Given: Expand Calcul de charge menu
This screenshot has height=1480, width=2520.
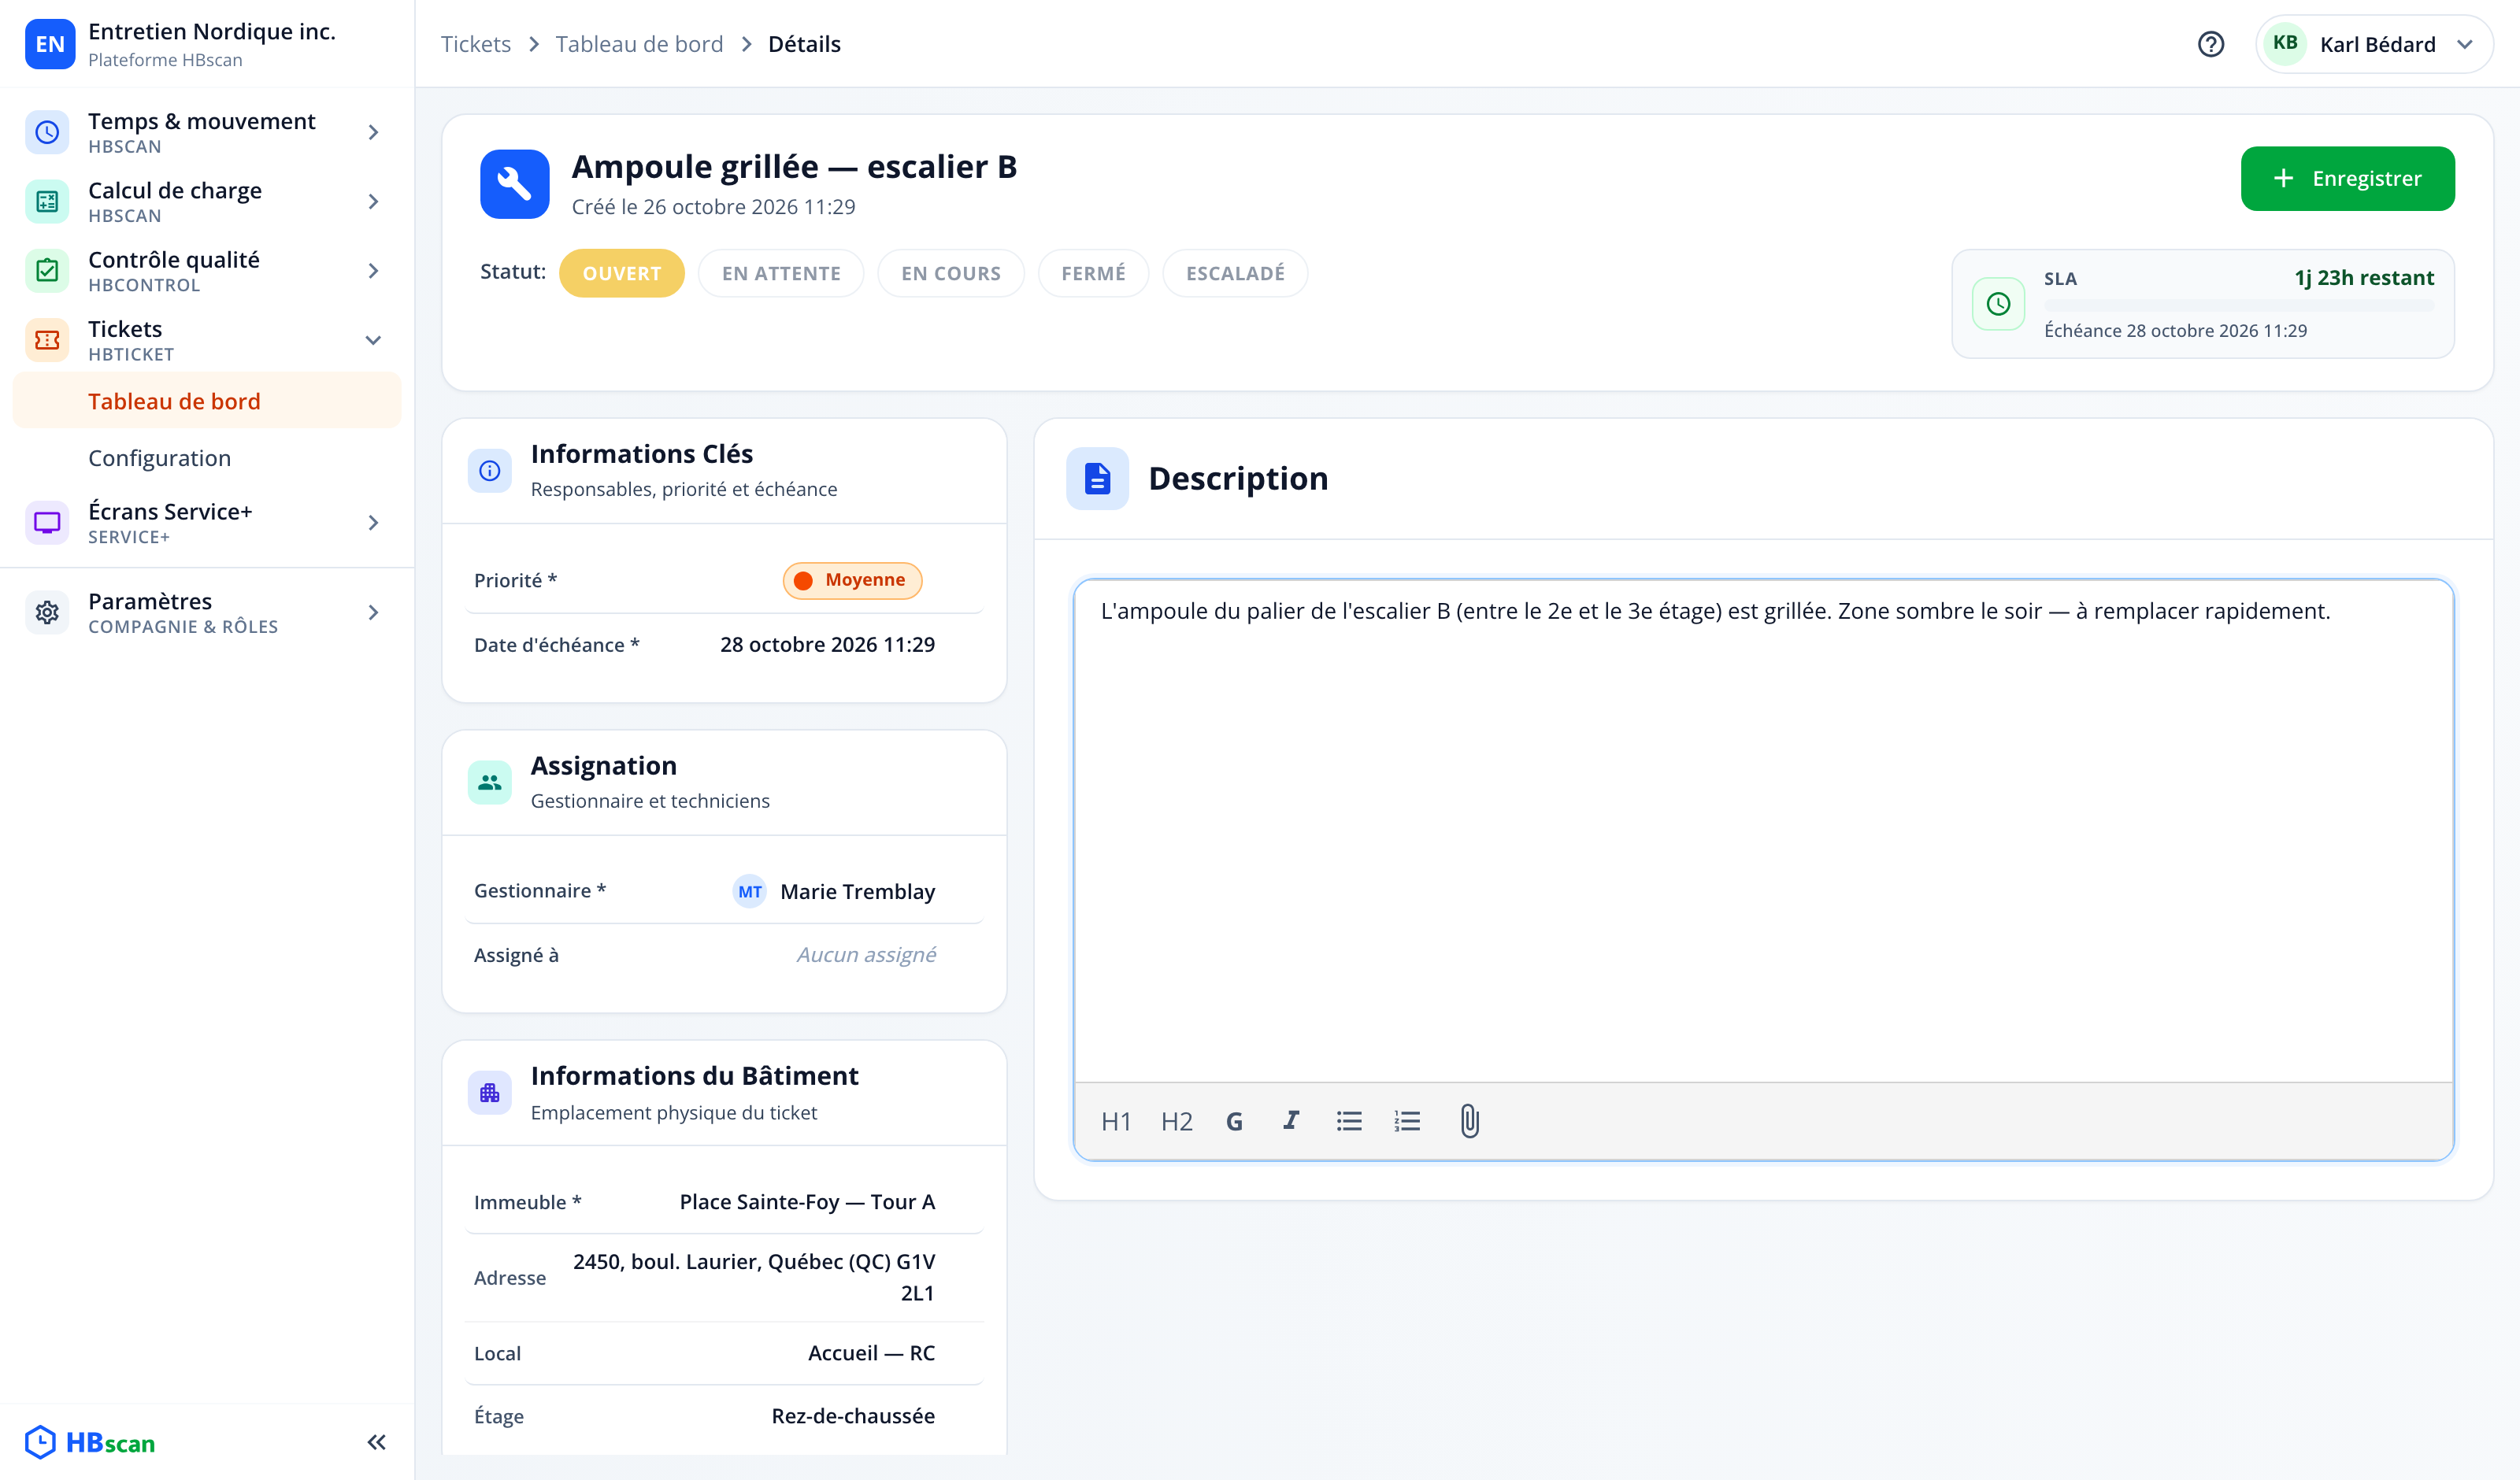Looking at the screenshot, I should pyautogui.click(x=207, y=201).
